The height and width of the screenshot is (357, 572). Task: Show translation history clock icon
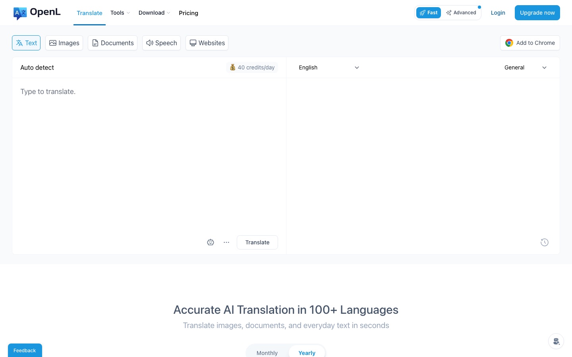(545, 242)
